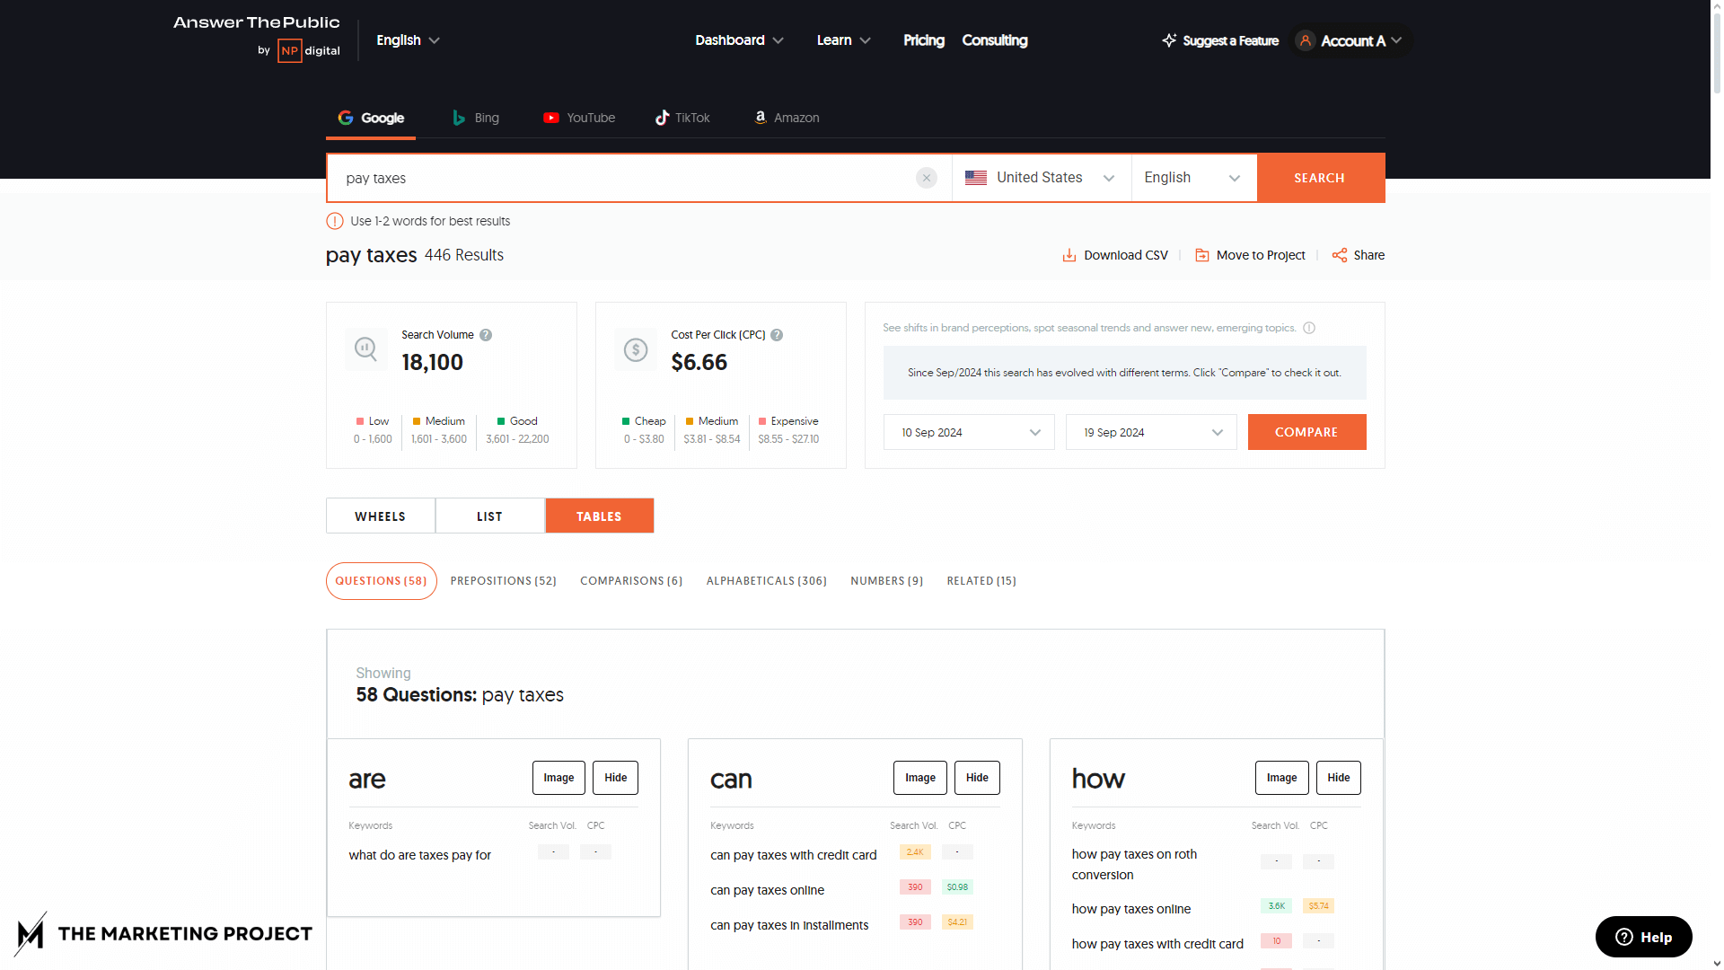1724x970 pixels.
Task: Click the Amazon search engine icon
Action: pyautogui.click(x=759, y=116)
